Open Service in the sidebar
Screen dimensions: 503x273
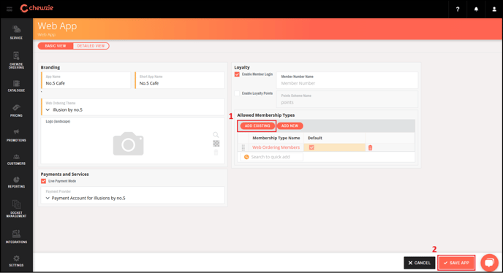click(16, 32)
